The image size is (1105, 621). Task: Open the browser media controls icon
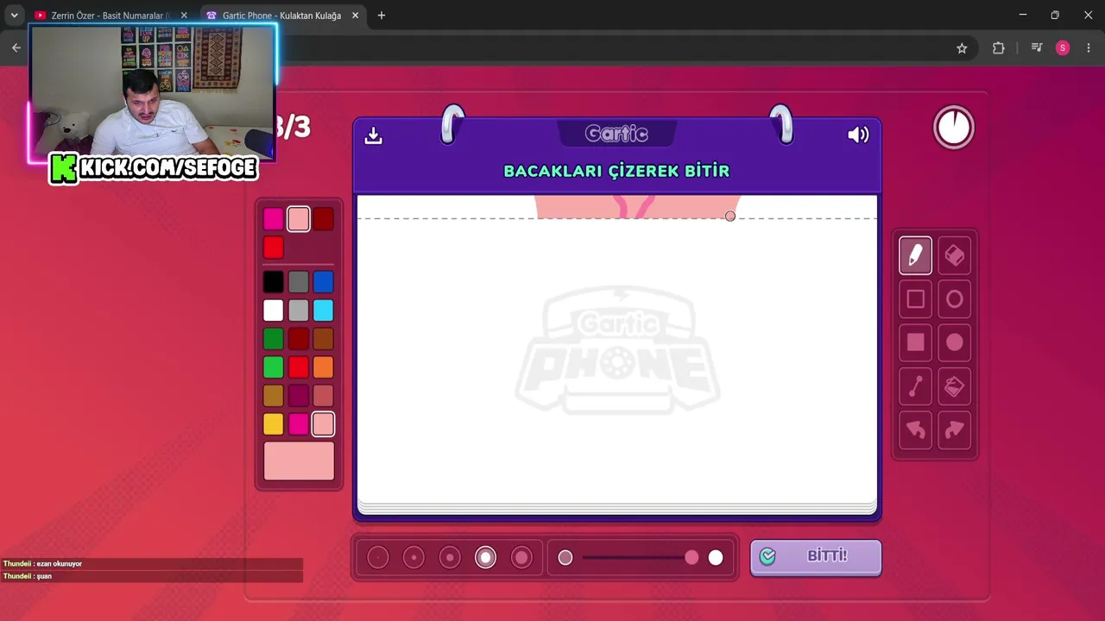click(1037, 48)
